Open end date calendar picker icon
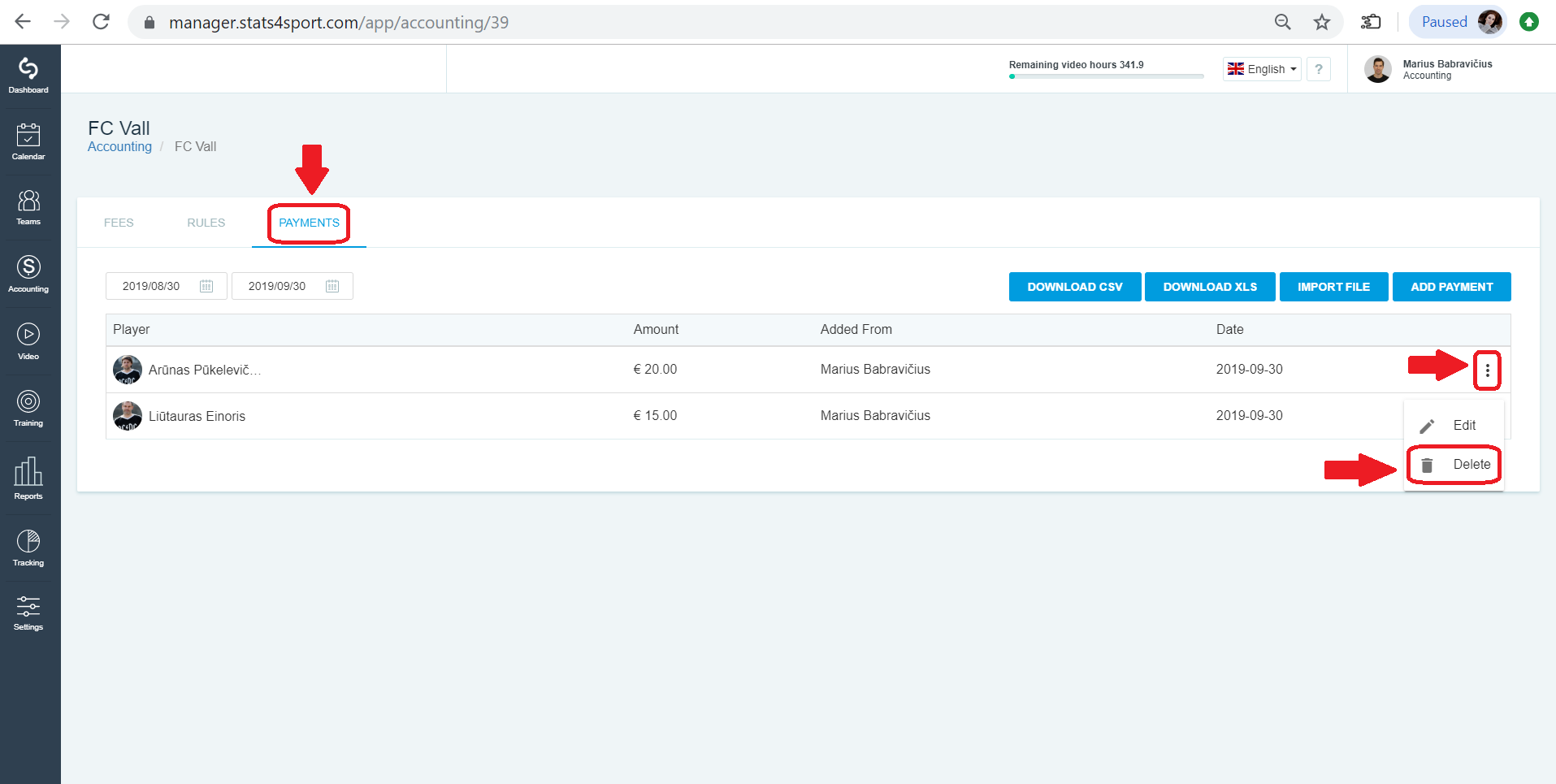The width and height of the screenshot is (1556, 784). pos(332,286)
